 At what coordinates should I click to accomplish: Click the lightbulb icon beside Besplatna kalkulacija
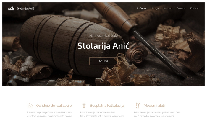click(x=84, y=105)
